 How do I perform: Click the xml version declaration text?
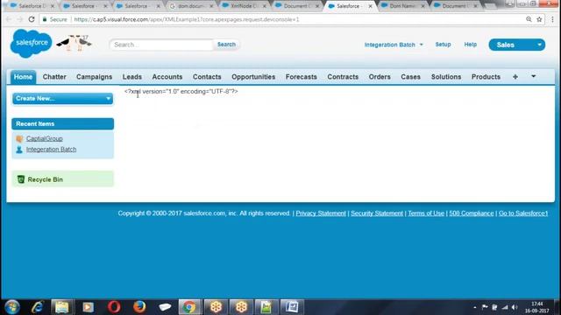pos(181,91)
